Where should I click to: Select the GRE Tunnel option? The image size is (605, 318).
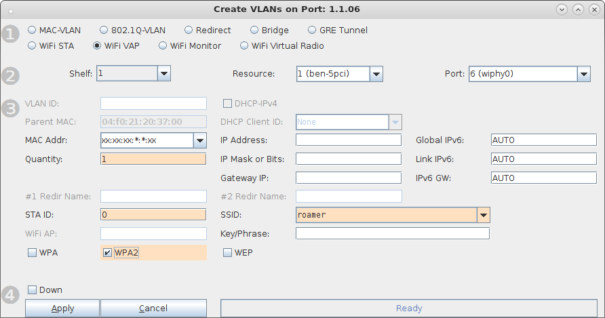313,31
